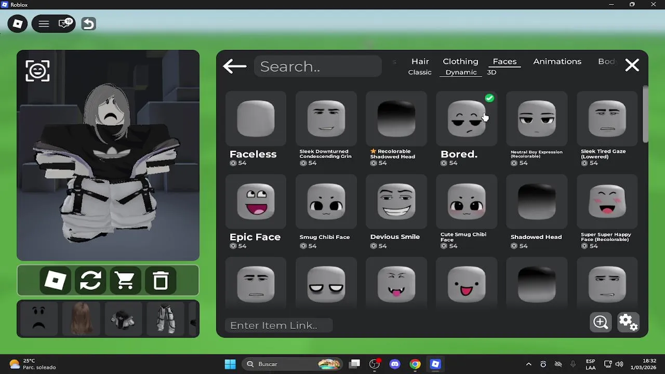Screen dimensions: 665x374
Task: Open the chat notifications icon
Action: [65, 24]
